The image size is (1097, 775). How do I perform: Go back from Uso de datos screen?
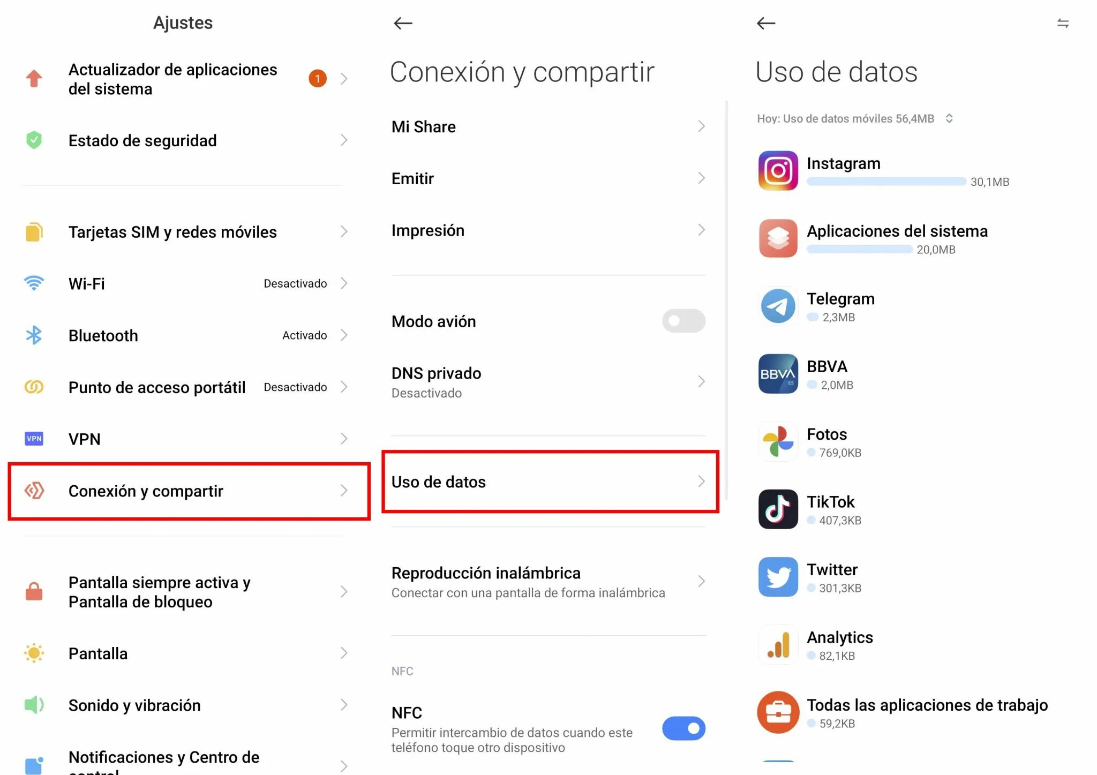(x=766, y=23)
